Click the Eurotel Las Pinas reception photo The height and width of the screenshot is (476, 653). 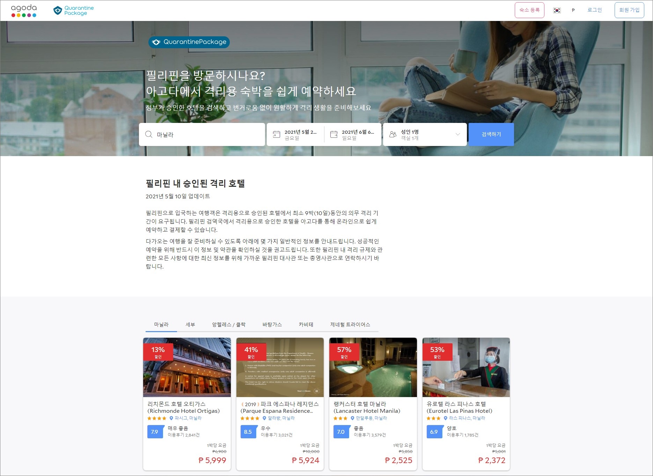466,367
